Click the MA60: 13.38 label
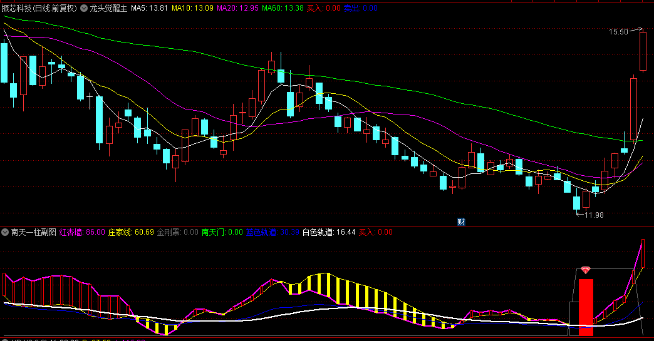Viewport: 654px width, 341px height. [x=283, y=8]
